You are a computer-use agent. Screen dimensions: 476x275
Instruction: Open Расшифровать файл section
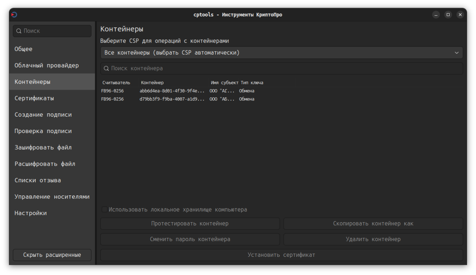point(52,164)
